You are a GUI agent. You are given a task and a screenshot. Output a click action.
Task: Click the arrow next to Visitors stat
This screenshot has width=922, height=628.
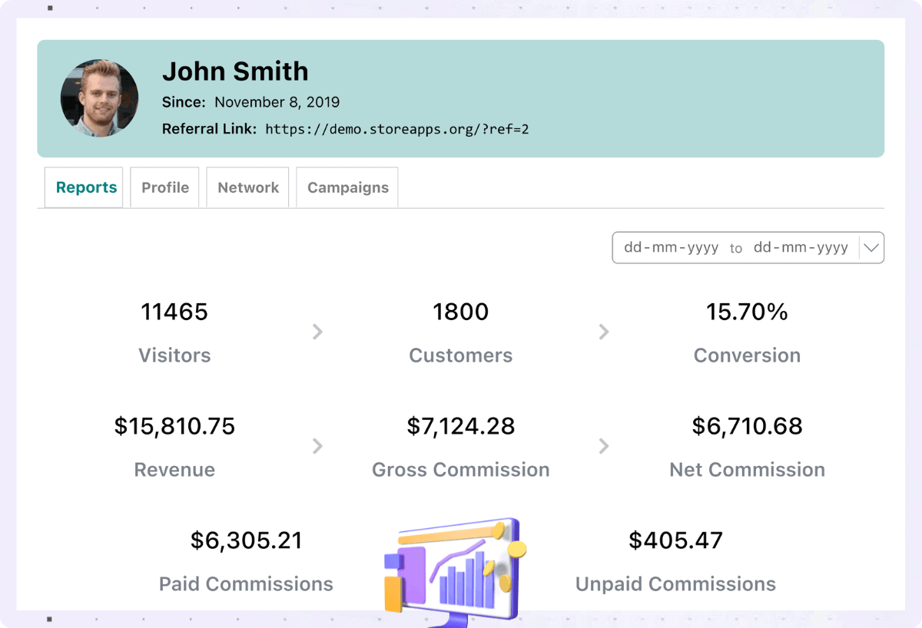tap(318, 332)
